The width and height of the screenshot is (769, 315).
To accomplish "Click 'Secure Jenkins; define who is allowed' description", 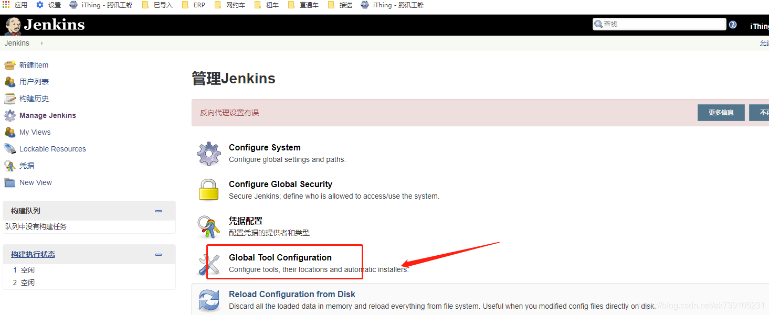I will tap(334, 196).
